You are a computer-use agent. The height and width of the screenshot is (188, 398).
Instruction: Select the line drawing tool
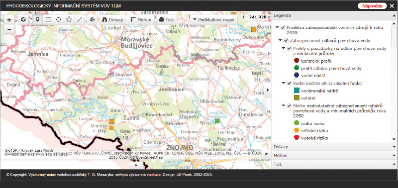pyautogui.click(x=80, y=19)
